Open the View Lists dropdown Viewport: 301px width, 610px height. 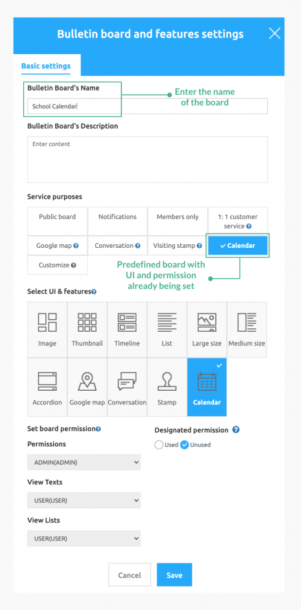(x=84, y=539)
